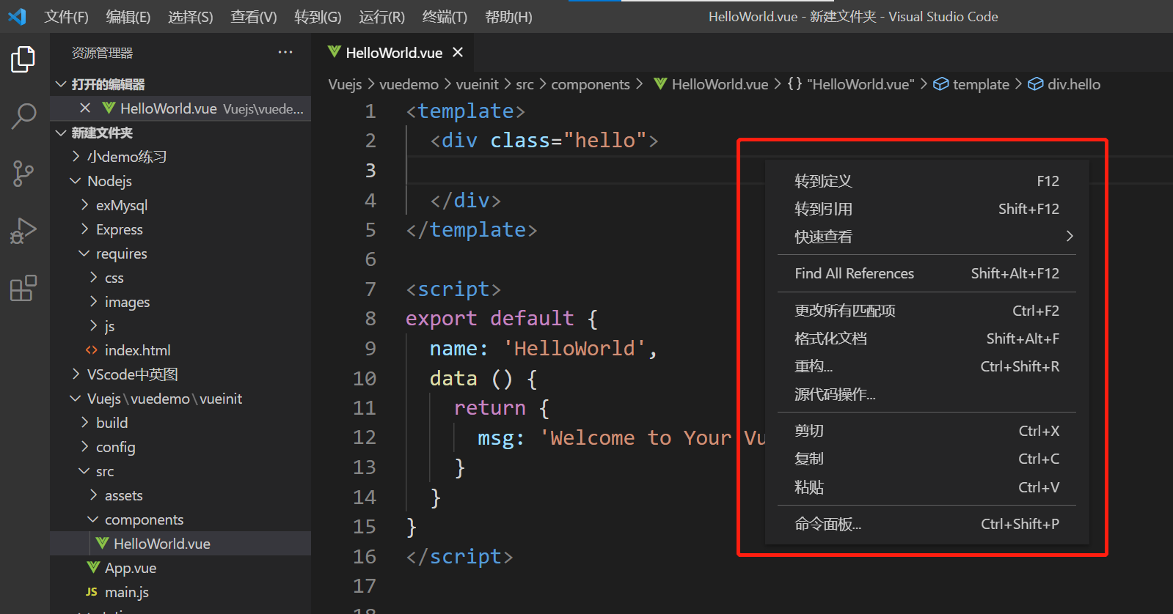Open the 终端(T) menu
This screenshot has width=1173, height=614.
445,16
